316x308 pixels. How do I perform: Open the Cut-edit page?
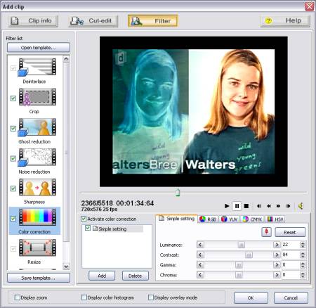93,21
